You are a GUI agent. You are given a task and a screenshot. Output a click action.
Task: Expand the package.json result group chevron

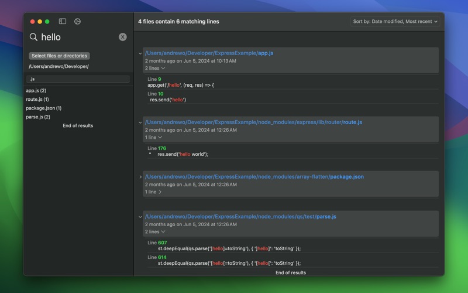pos(140,177)
